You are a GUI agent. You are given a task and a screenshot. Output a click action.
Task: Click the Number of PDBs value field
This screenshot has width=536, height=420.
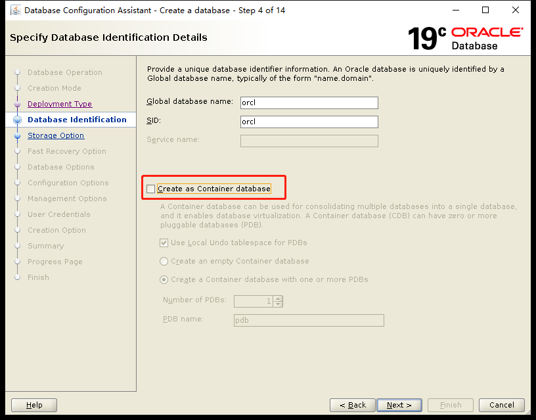(x=254, y=301)
